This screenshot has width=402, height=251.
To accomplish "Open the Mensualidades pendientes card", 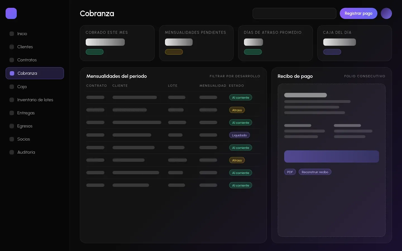I will pos(196,43).
